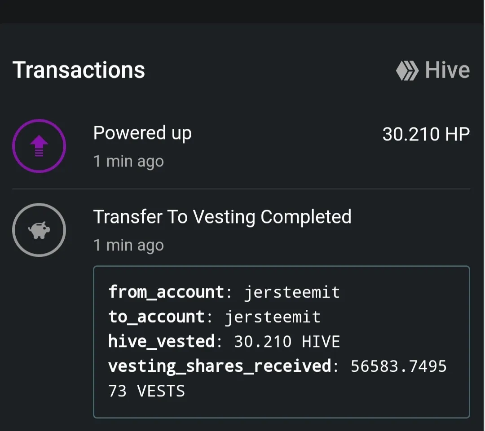Select the vesting_shares_received value
The height and width of the screenshot is (431, 485).
398,366
